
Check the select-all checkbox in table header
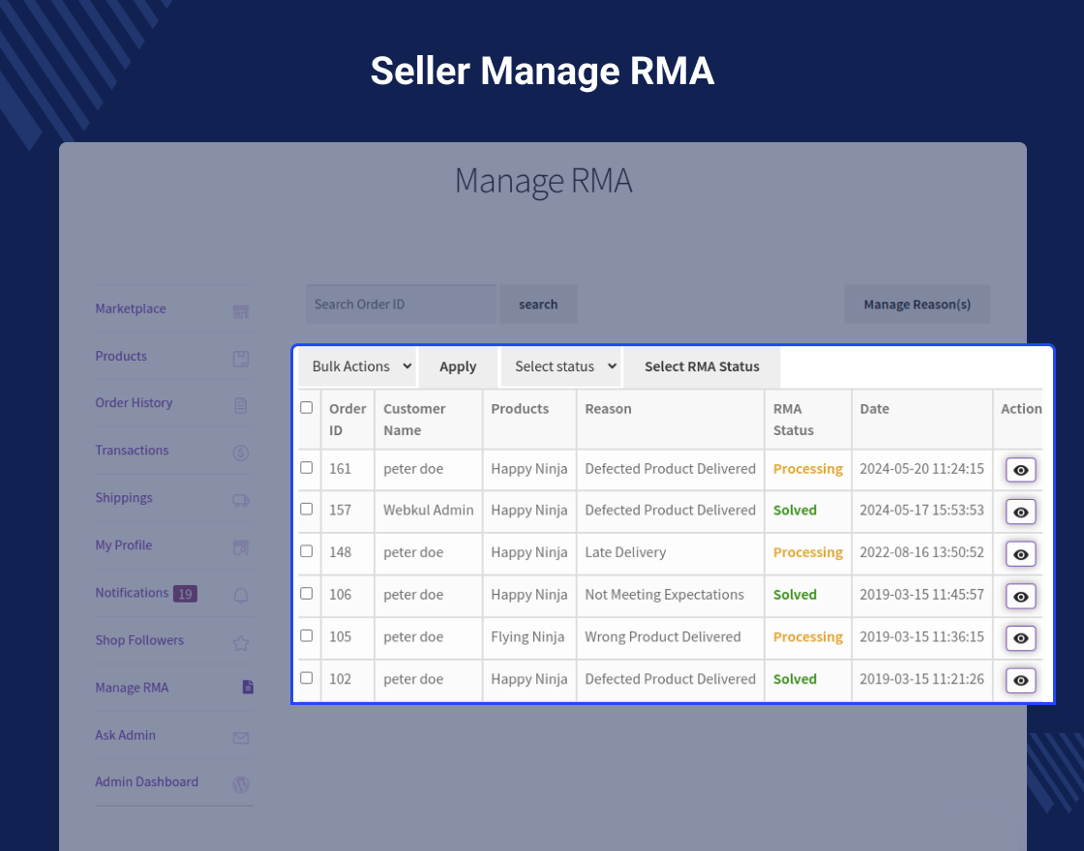pos(307,407)
